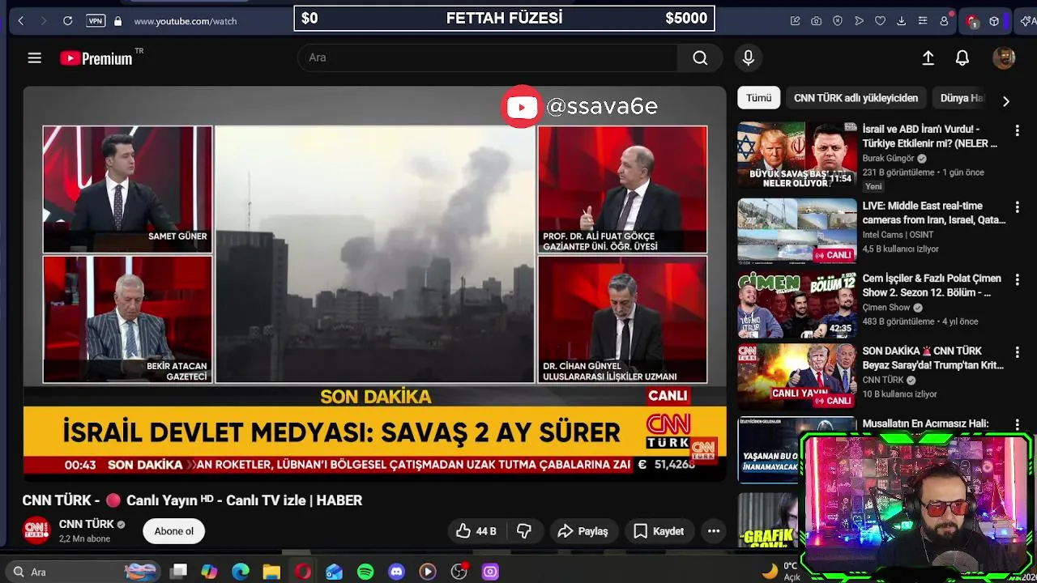Dislike the CNN TÜRK live video
This screenshot has width=1037, height=583.
tap(524, 531)
